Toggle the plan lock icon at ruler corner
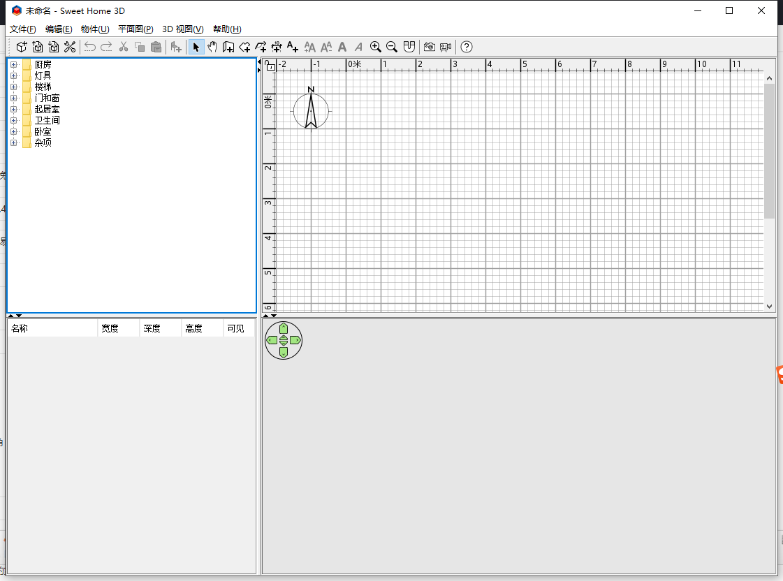 click(x=270, y=66)
